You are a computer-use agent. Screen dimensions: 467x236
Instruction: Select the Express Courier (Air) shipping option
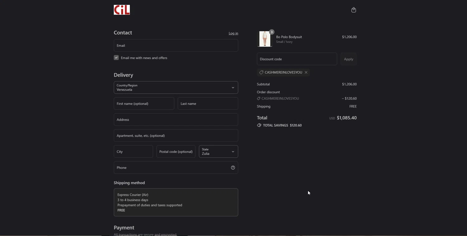pyautogui.click(x=176, y=202)
